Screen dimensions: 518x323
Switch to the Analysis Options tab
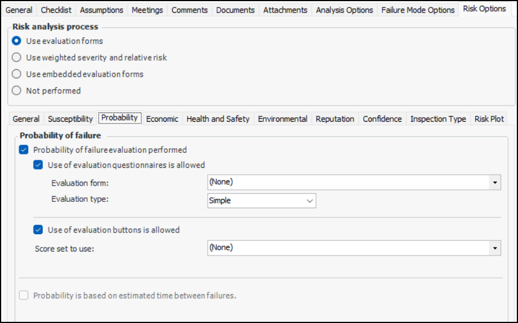(x=344, y=10)
